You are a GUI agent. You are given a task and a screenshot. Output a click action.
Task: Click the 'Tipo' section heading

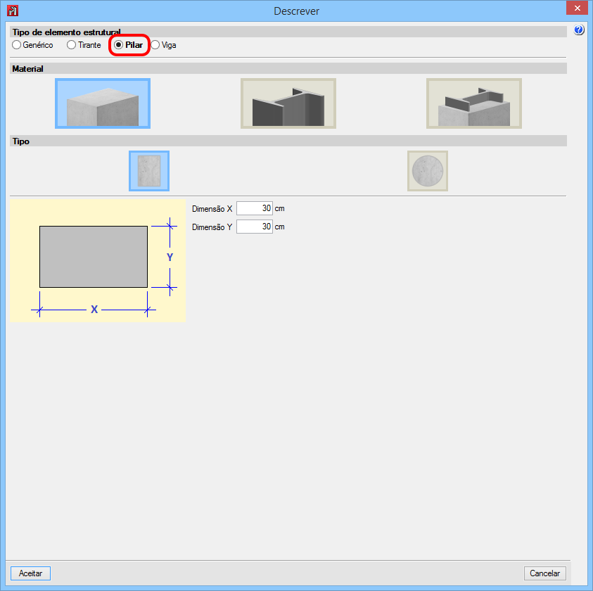[x=21, y=141]
